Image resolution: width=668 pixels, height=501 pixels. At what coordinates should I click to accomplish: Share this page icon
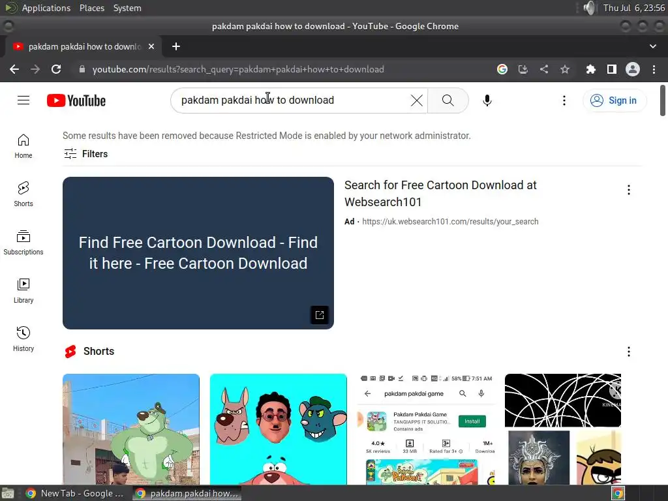pyautogui.click(x=544, y=69)
